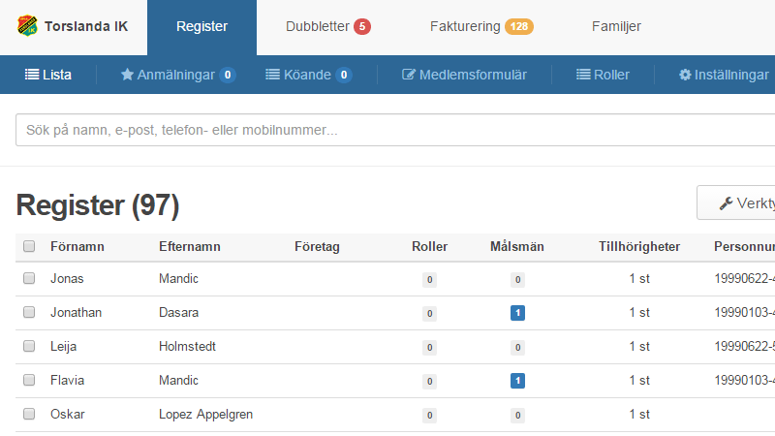Select Jonathan Dasara row checkbox

click(29, 313)
